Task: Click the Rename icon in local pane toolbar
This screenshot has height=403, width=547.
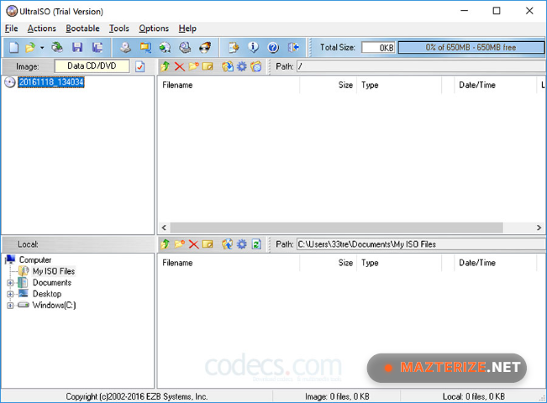Action: 208,244
